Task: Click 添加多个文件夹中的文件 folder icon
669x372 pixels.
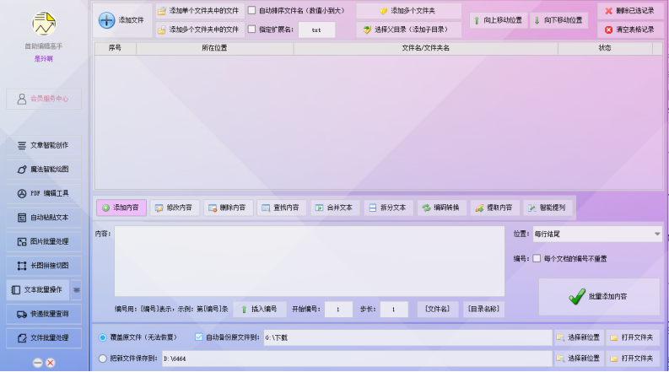Action: 162,30
